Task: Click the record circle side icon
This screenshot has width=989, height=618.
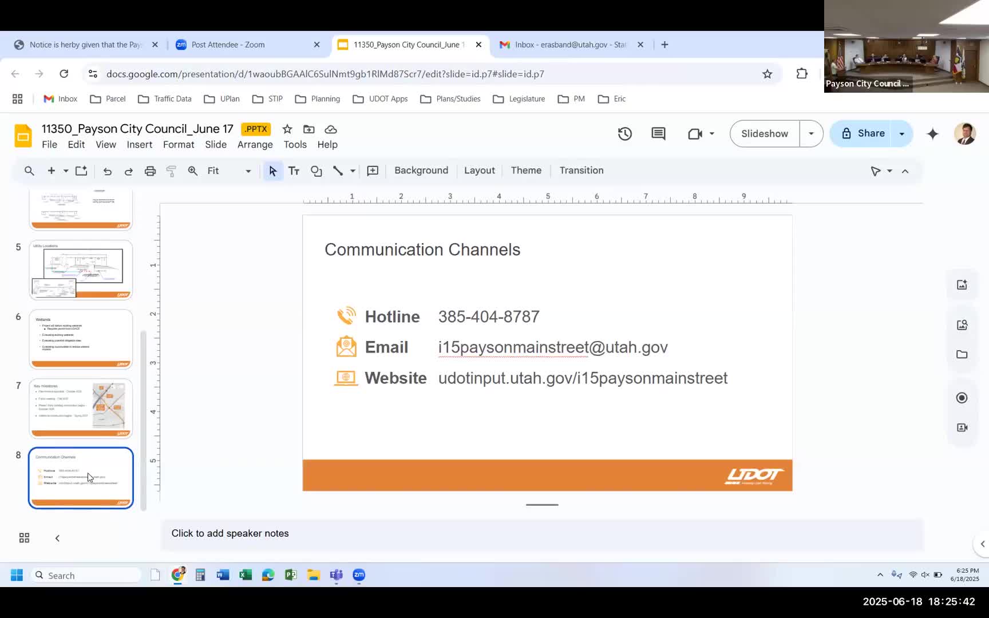Action: click(962, 398)
